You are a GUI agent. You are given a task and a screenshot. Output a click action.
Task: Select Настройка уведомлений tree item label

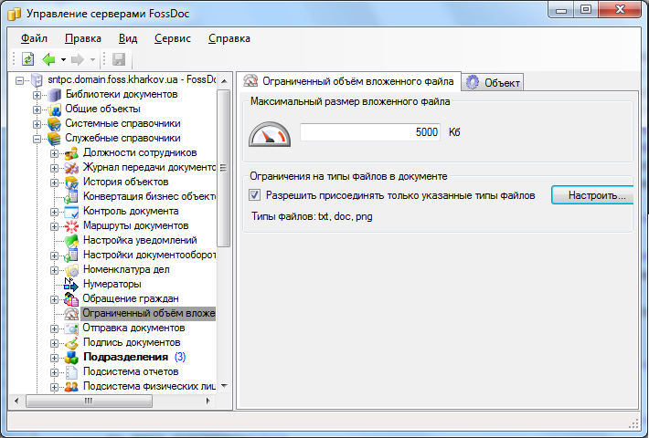(140, 241)
